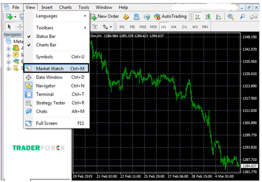Choose Chats from the View menu
The height and width of the screenshot is (182, 262).
point(56,111)
